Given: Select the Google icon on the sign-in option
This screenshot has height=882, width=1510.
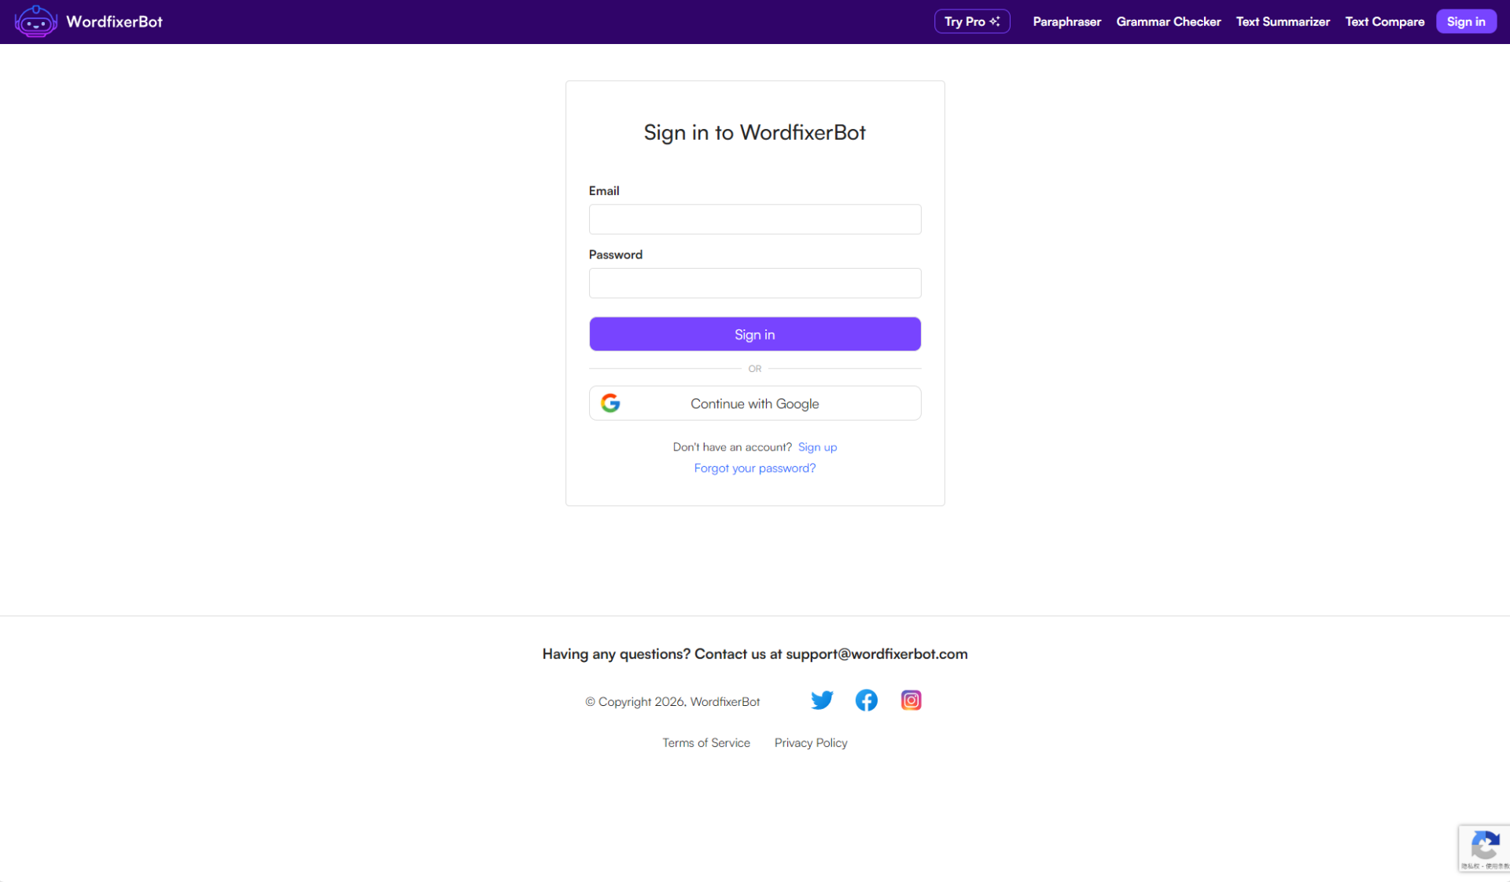Looking at the screenshot, I should (x=610, y=402).
